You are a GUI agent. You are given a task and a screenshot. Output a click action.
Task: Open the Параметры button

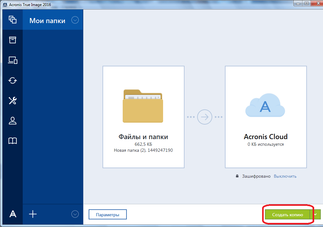pyautogui.click(x=108, y=214)
